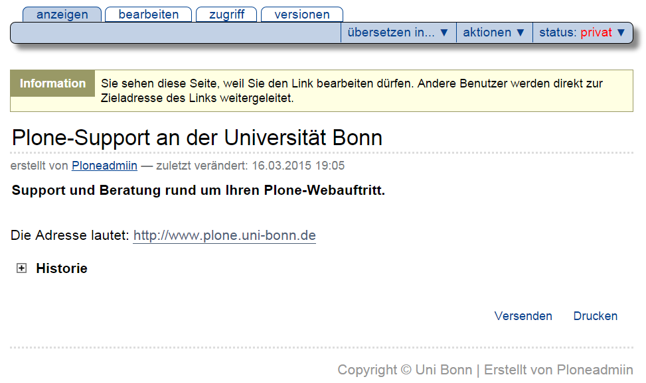Screen dimensions: 646x383
Task: Follow the http://www.plone.uni-bonn.de link
Action: pyautogui.click(x=224, y=235)
